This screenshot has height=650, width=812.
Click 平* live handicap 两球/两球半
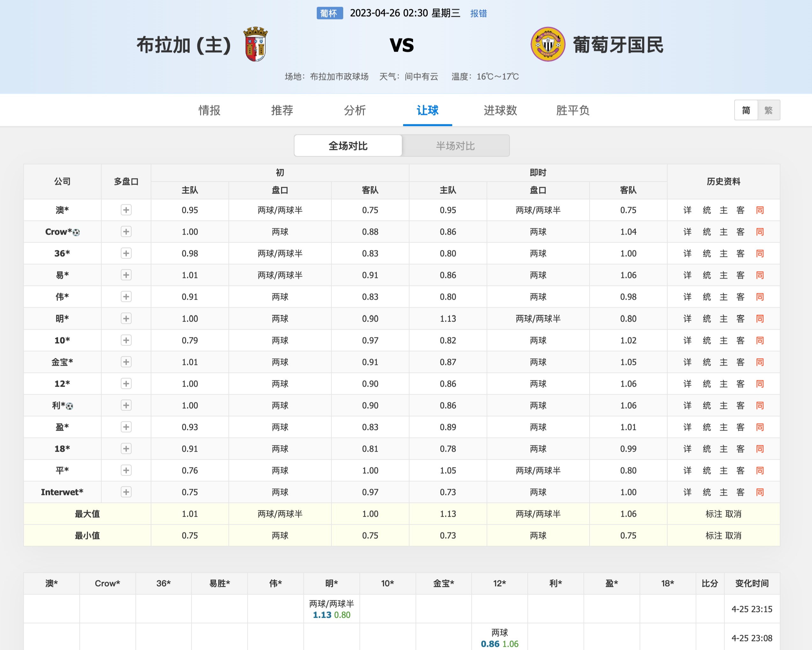[x=538, y=471]
